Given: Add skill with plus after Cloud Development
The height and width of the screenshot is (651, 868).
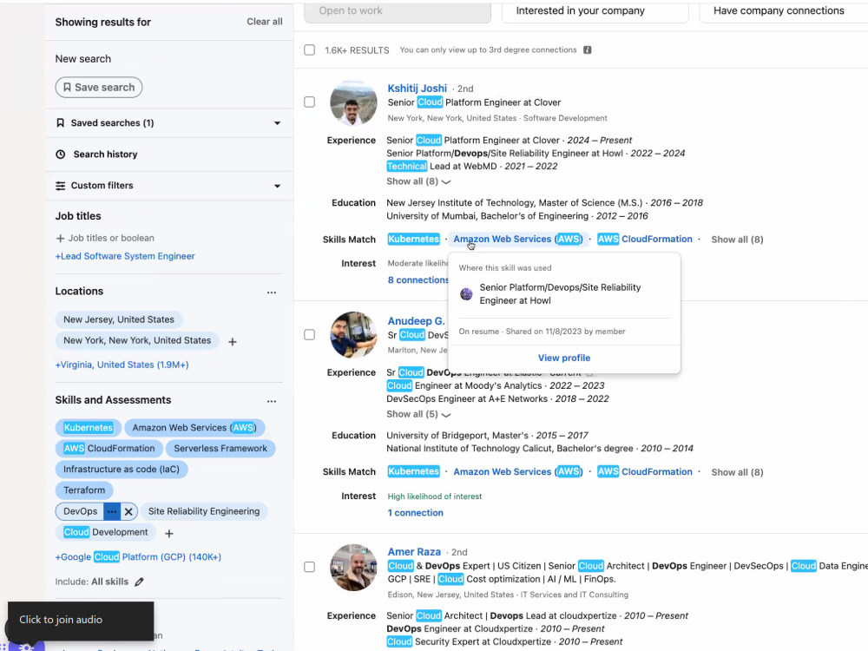Looking at the screenshot, I should [169, 534].
